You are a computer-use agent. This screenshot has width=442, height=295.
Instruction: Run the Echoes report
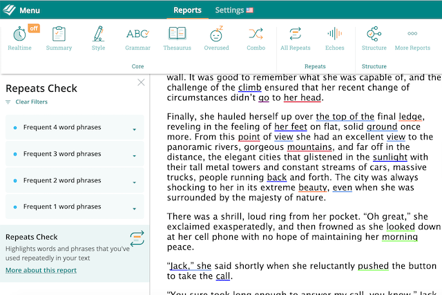[x=334, y=39]
